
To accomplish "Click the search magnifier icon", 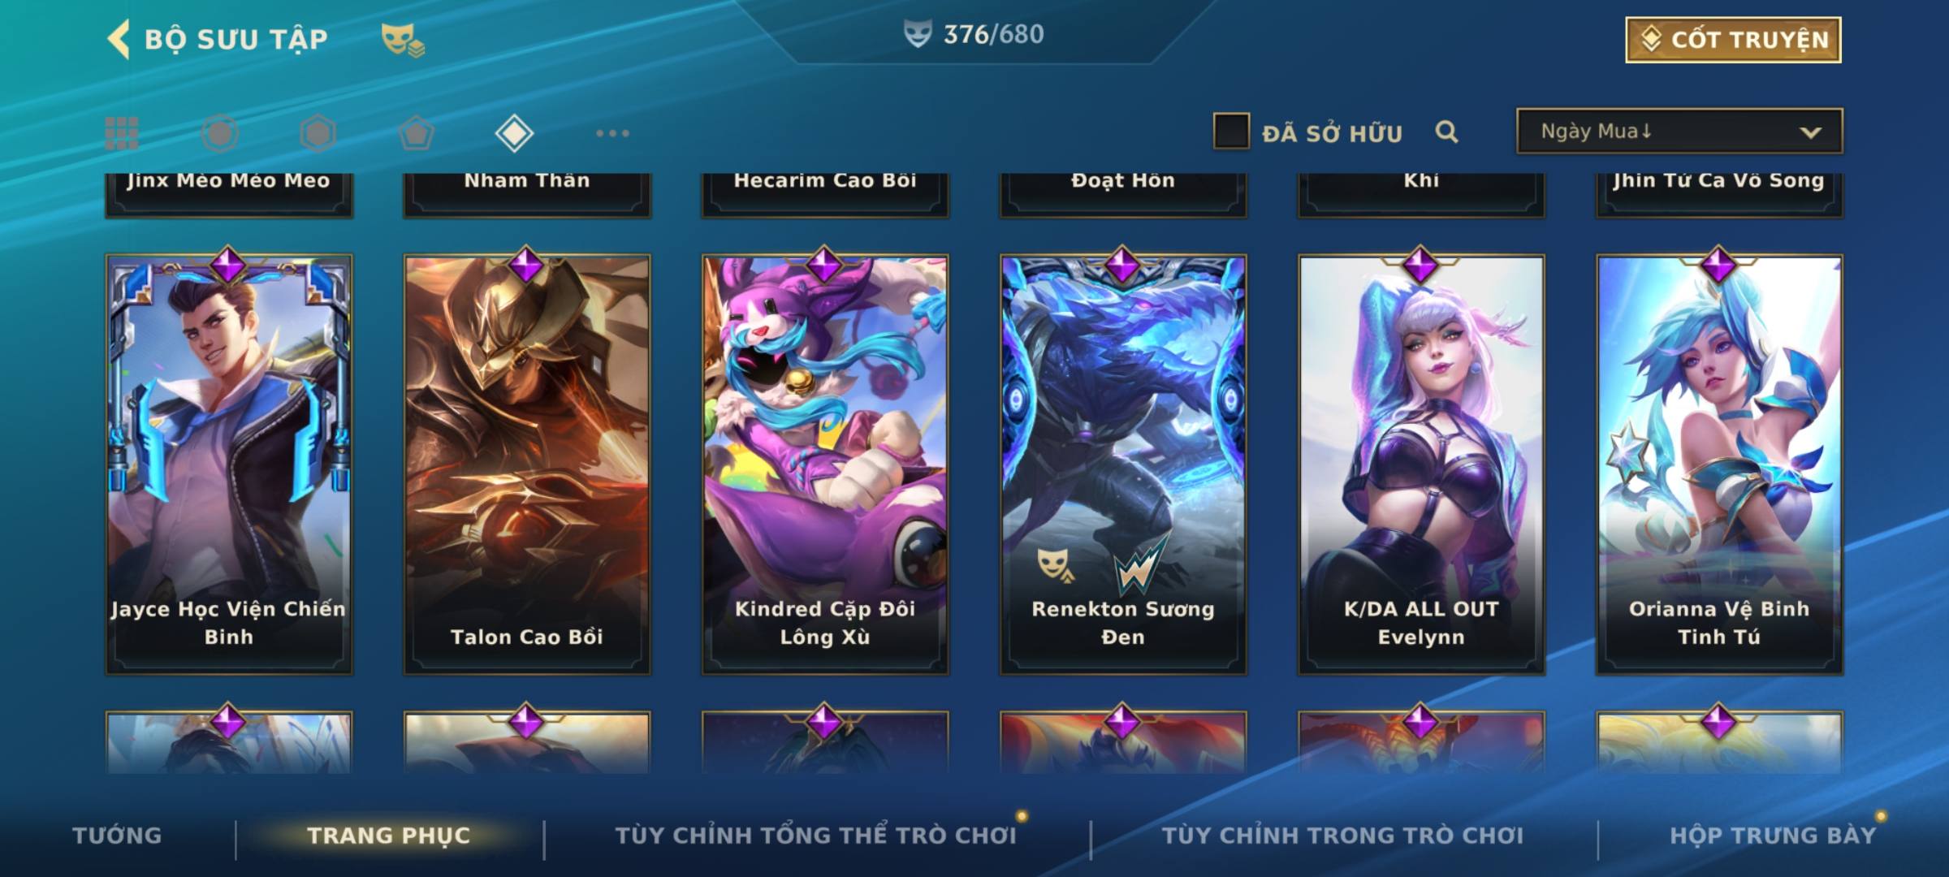I will point(1446,132).
